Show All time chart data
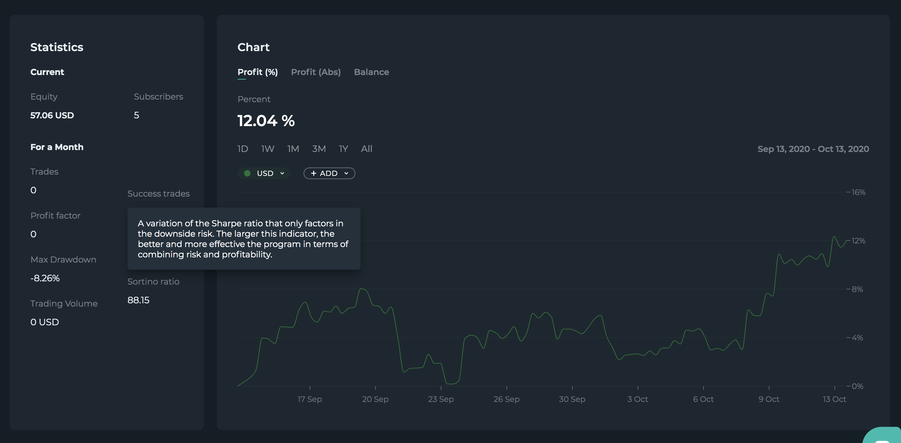Viewport: 901px width, 443px height. click(366, 149)
